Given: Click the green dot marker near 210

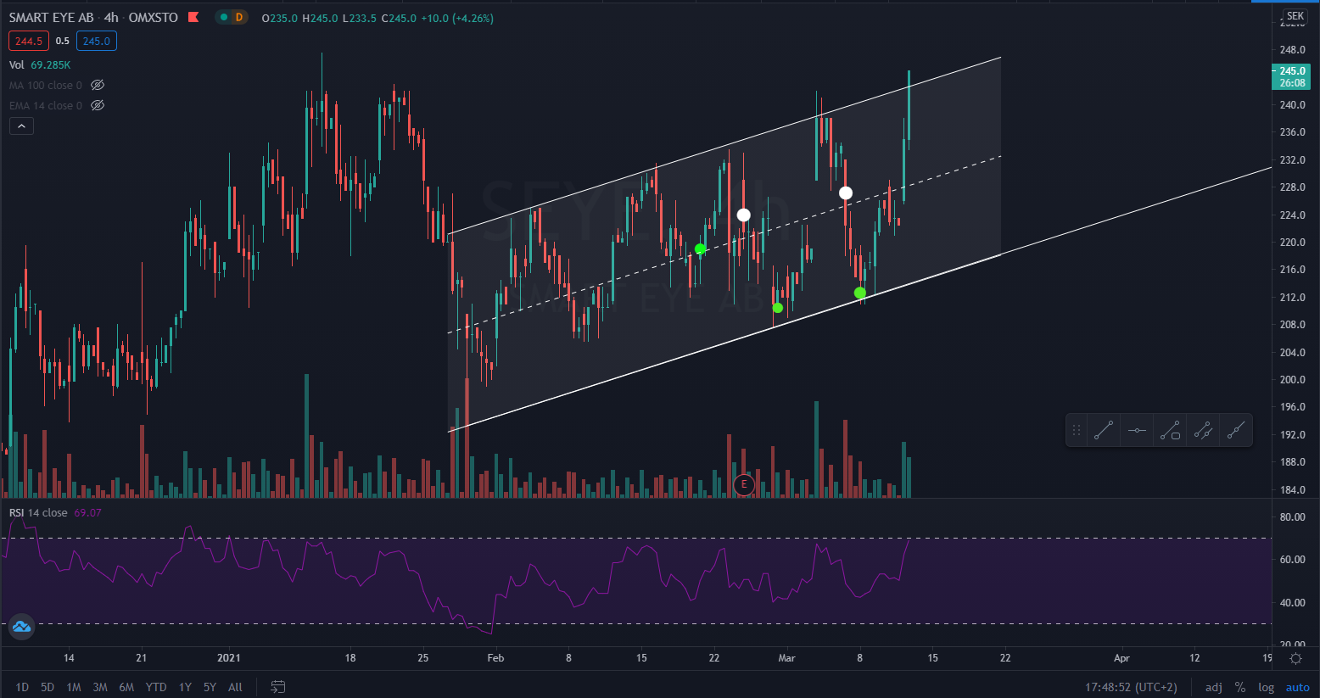Looking at the screenshot, I should click(x=778, y=308).
